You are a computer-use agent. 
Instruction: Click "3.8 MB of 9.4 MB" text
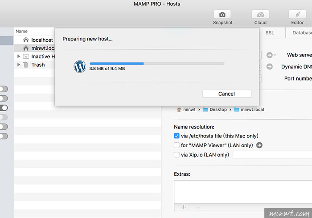click(107, 69)
